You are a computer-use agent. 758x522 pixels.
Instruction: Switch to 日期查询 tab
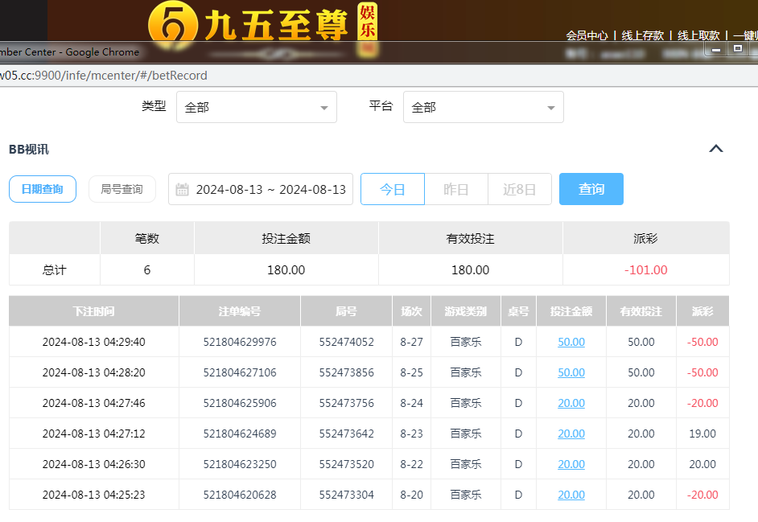[43, 189]
